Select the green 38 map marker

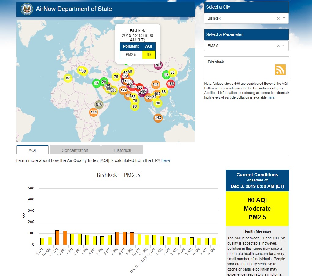[166, 75]
